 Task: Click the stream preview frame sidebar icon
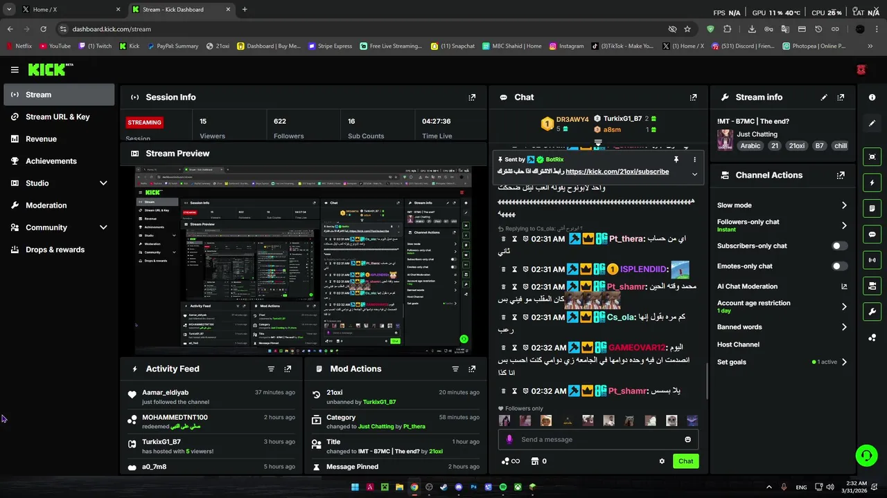(872, 157)
